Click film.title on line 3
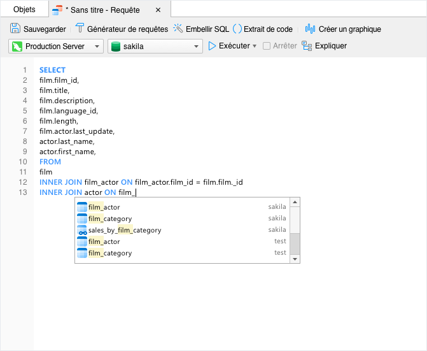 54,90
